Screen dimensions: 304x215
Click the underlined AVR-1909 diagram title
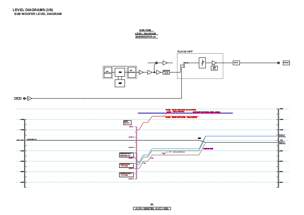[145, 30]
